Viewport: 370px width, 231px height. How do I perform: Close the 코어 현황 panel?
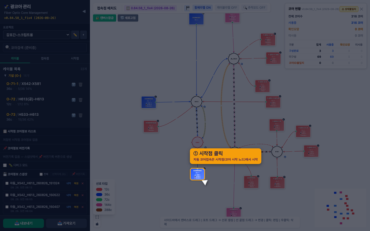pyautogui.click(x=362, y=9)
